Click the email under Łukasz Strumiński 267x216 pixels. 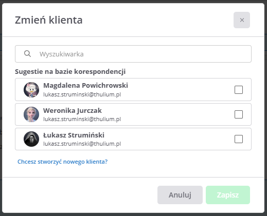pyautogui.click(x=82, y=144)
